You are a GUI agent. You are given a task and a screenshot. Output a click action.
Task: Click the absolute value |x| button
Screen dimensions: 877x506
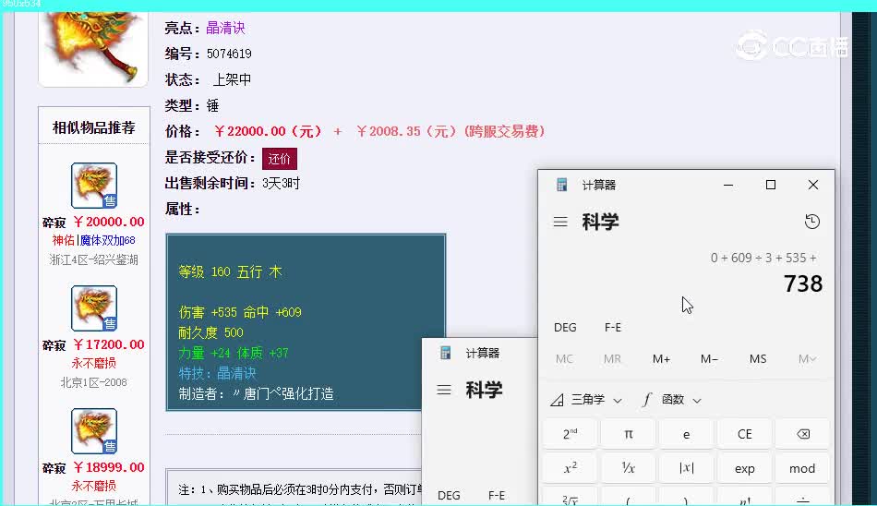click(x=686, y=468)
